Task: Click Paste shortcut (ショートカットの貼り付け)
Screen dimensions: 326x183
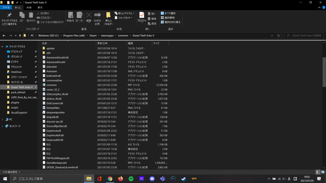Action: 50,22
